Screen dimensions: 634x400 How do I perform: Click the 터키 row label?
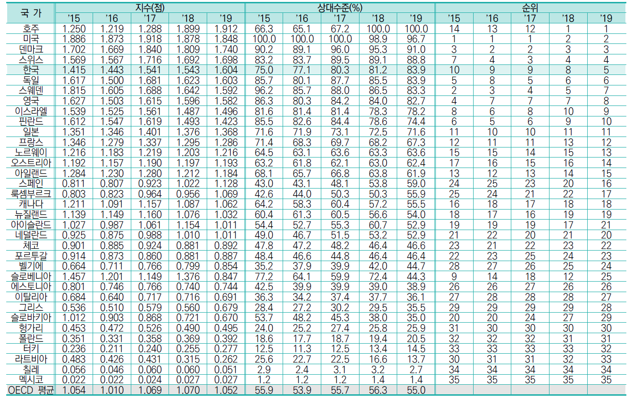click(31, 348)
